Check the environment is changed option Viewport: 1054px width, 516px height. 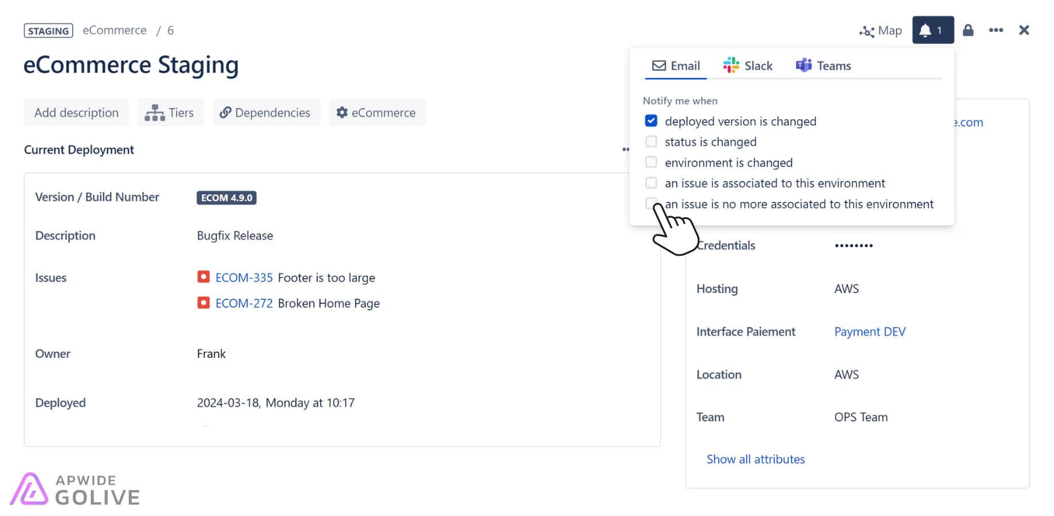pyautogui.click(x=651, y=162)
